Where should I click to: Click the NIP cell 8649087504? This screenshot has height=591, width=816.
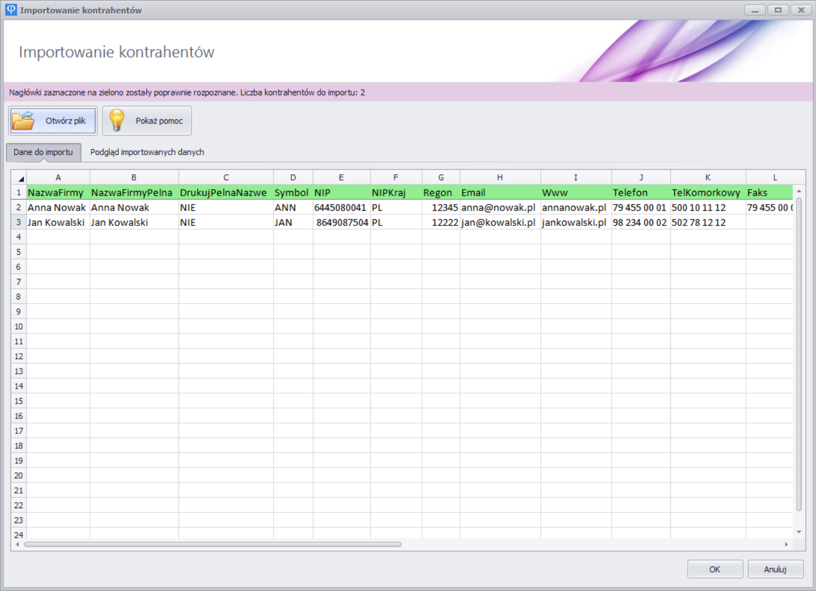pyautogui.click(x=341, y=222)
